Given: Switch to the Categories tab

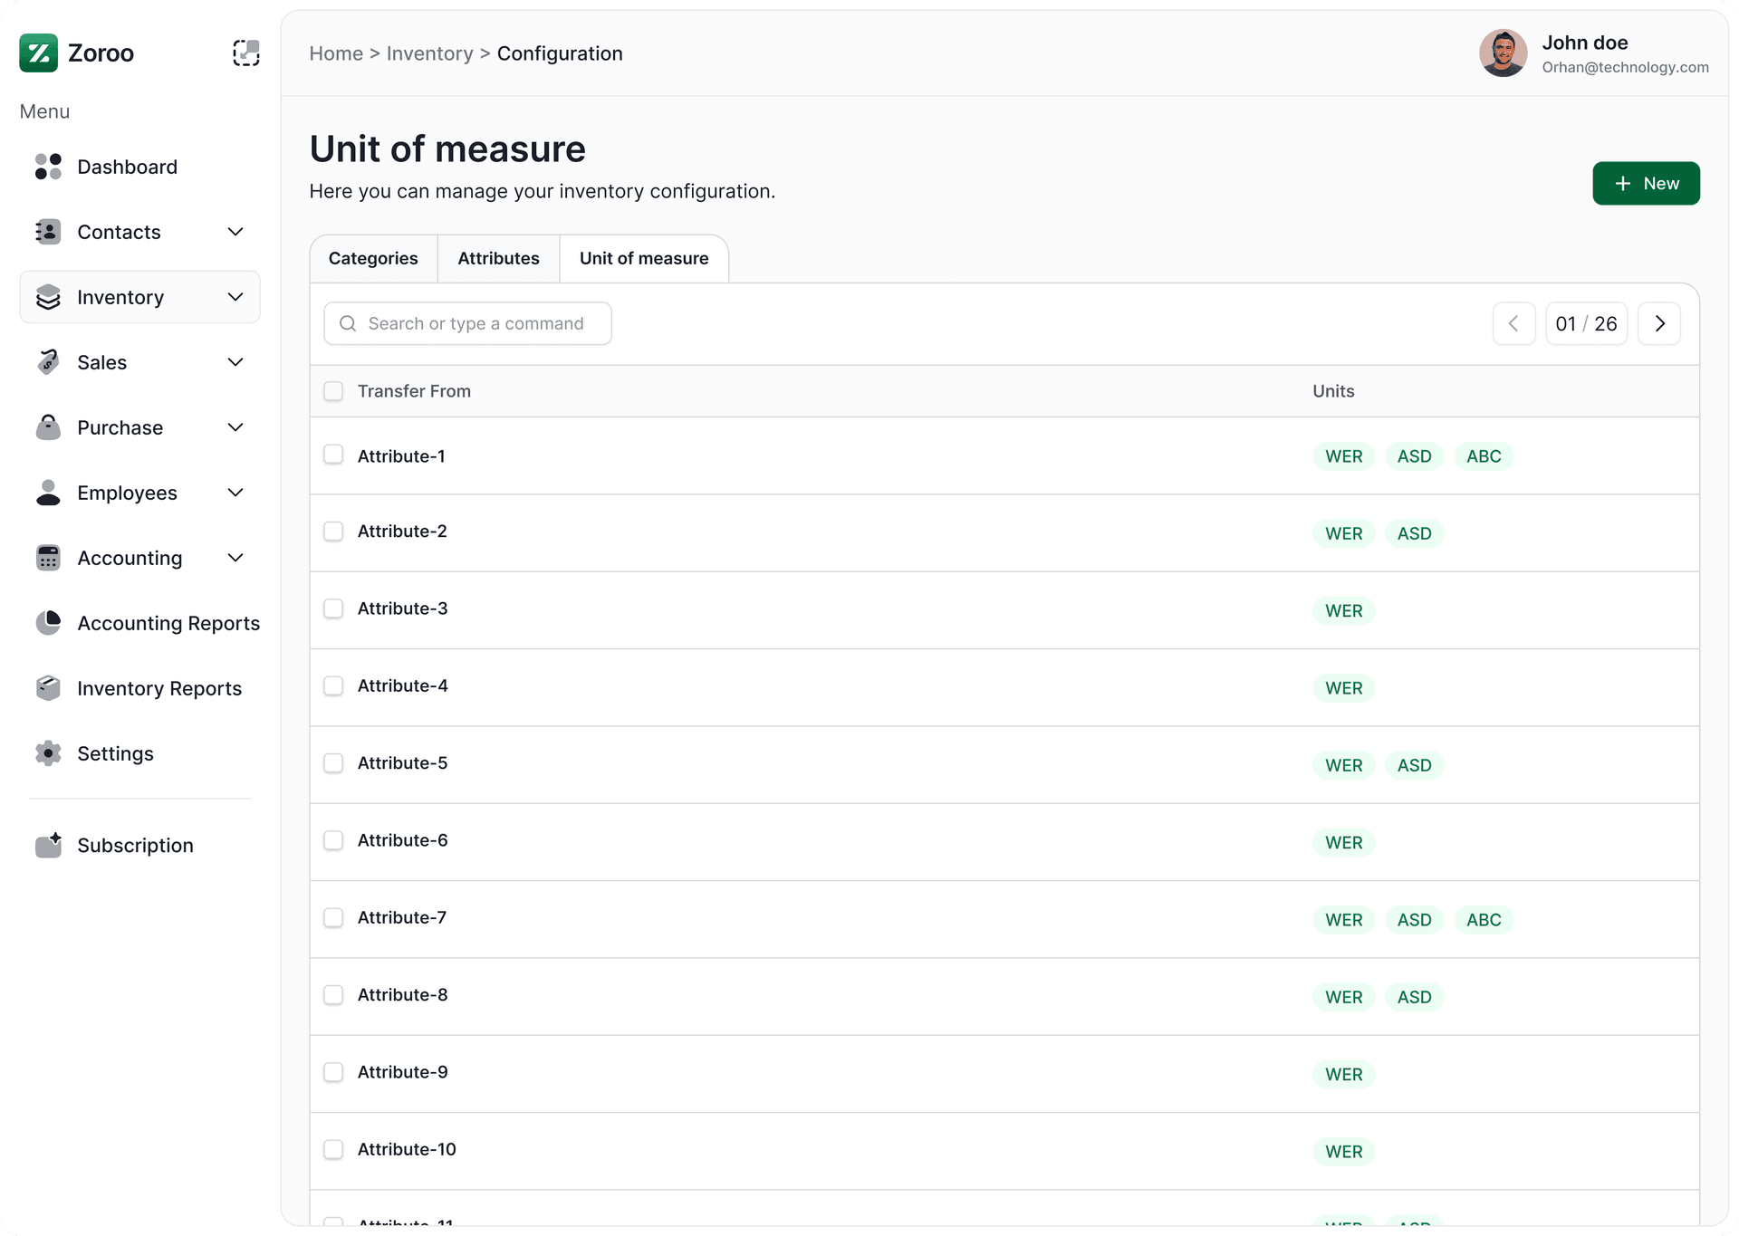Looking at the screenshot, I should coord(373,259).
